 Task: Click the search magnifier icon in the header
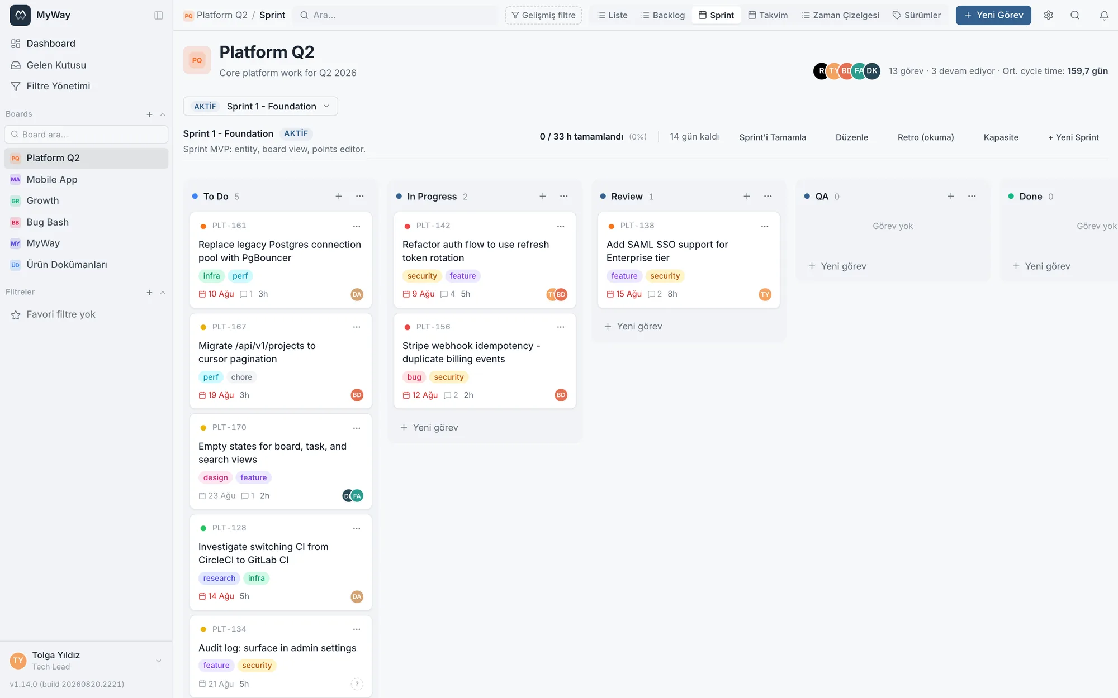[x=1075, y=15]
